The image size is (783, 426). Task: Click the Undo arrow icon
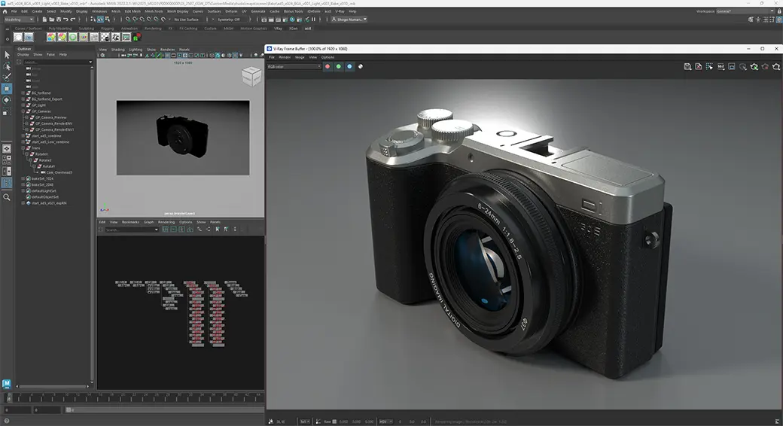(x=66, y=20)
